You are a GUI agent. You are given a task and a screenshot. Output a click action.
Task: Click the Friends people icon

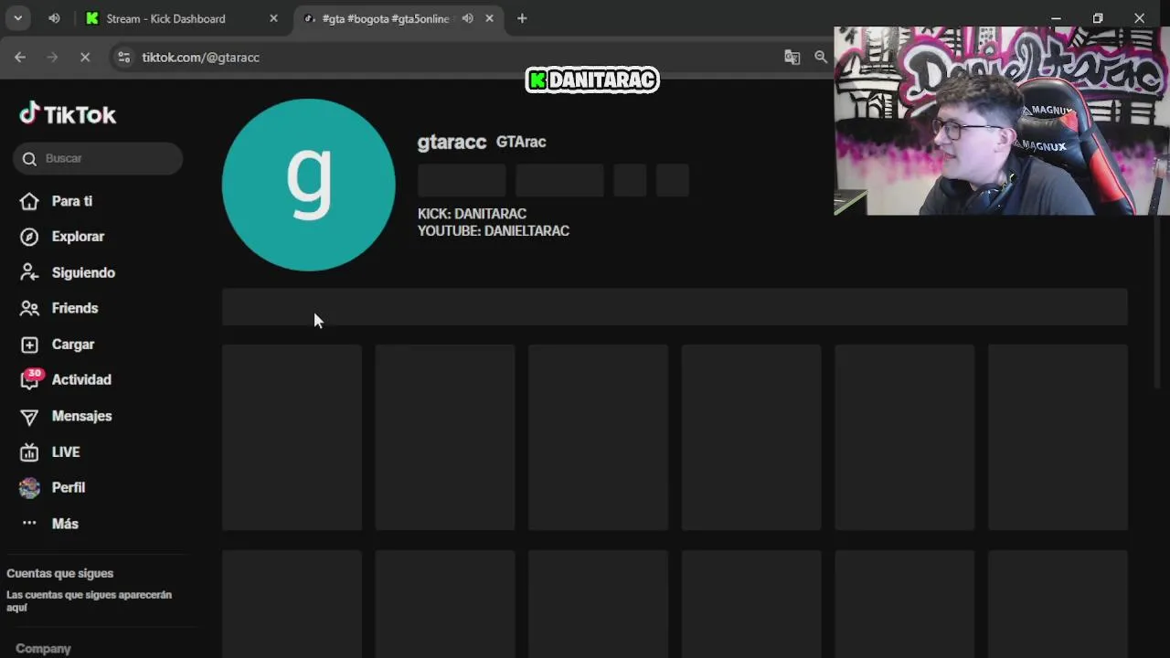(x=29, y=308)
